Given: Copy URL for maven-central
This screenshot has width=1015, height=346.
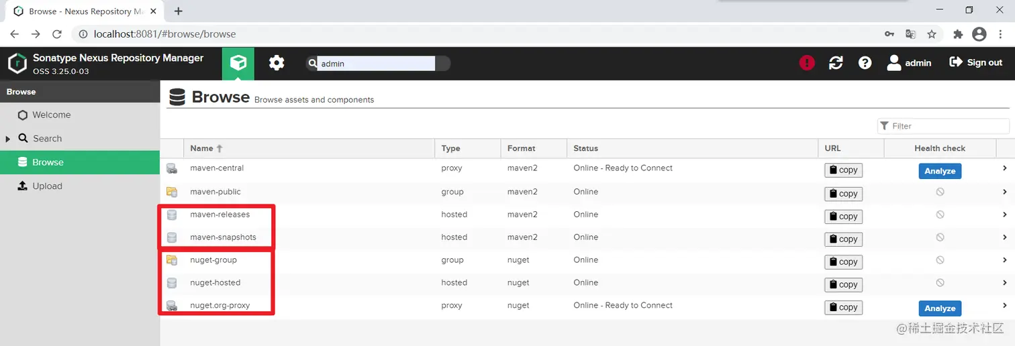Looking at the screenshot, I should (x=843, y=170).
